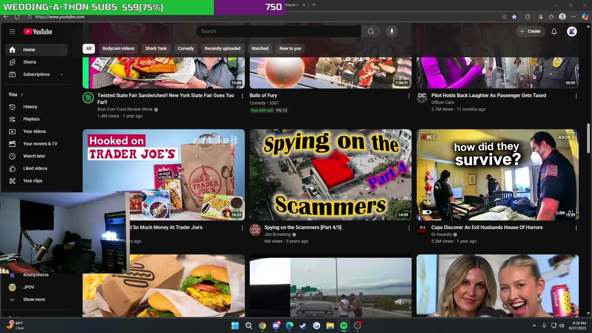Viewport: 592px width, 333px height.
Task: Go to Home in sidebar
Action: 36,49
